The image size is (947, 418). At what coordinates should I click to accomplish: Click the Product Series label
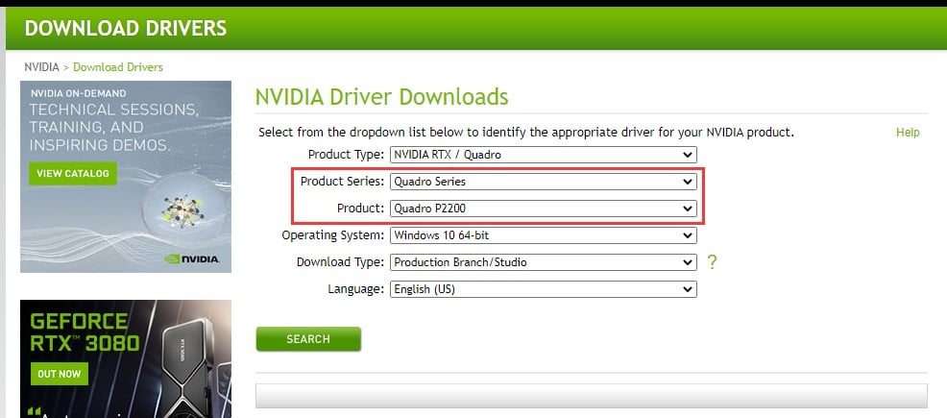pos(342,182)
